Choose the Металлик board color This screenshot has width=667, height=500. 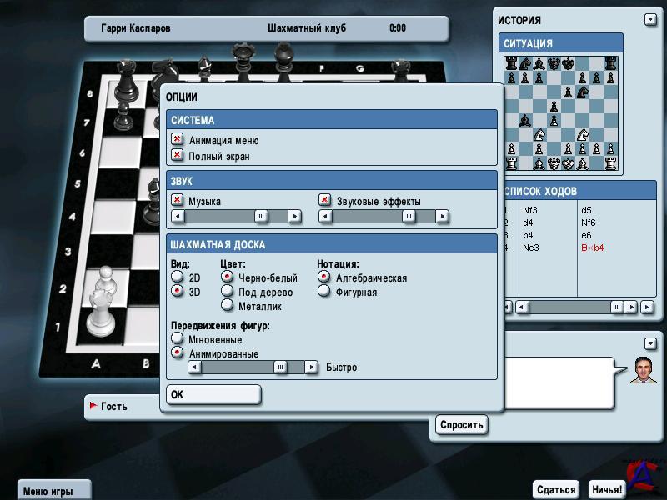(x=227, y=306)
